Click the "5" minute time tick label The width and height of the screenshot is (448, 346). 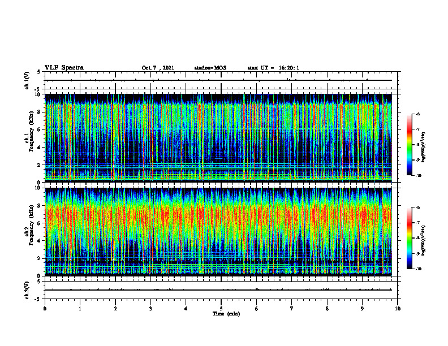(221, 309)
